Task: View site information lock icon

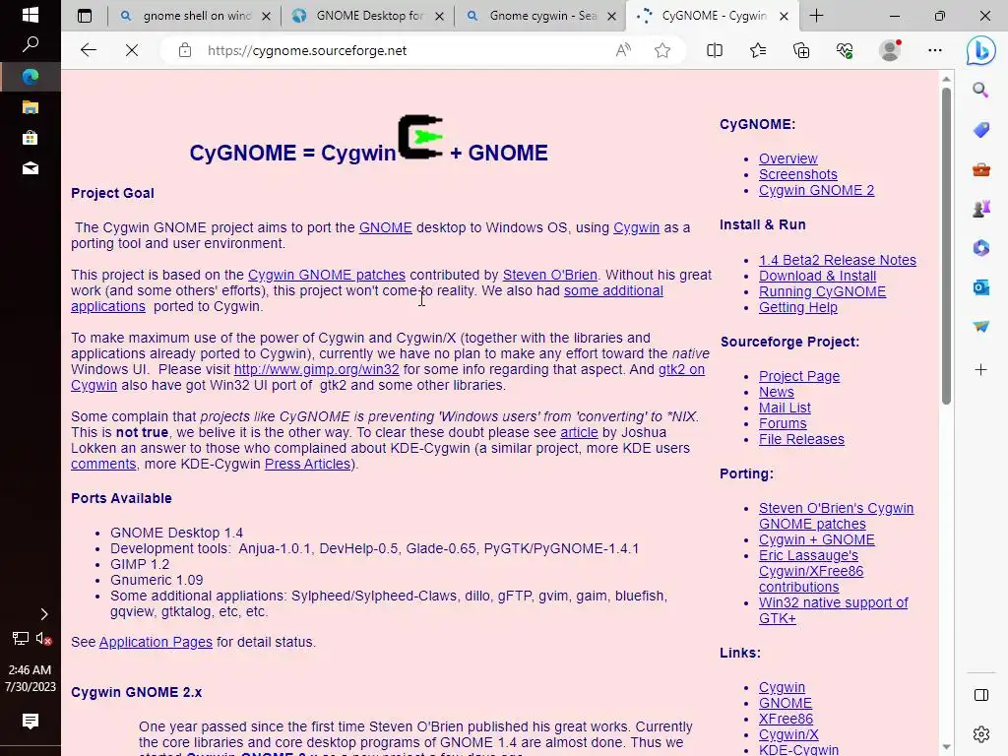Action: 185,50
